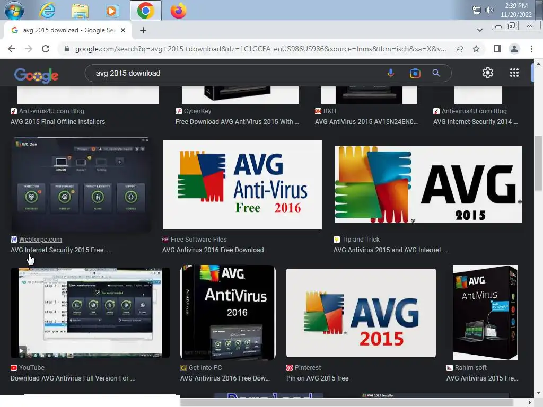View site information via lock icon
This screenshot has height=407, width=543.
(67, 49)
